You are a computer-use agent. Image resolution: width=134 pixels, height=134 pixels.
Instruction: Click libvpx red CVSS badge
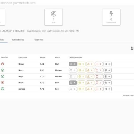pos(99,76)
